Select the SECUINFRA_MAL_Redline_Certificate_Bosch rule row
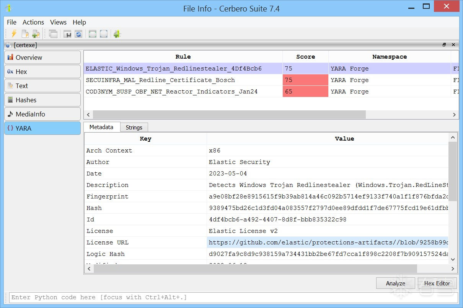This screenshot has height=308, width=463. (x=160, y=80)
